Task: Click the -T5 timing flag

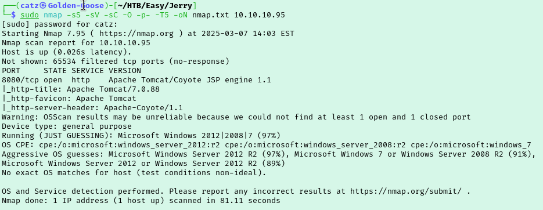Action: tap(161, 15)
